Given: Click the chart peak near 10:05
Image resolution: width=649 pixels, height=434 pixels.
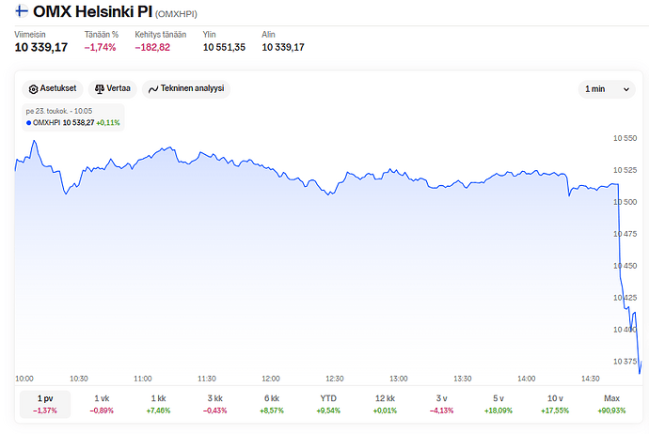Looking at the screenshot, I should [35, 141].
